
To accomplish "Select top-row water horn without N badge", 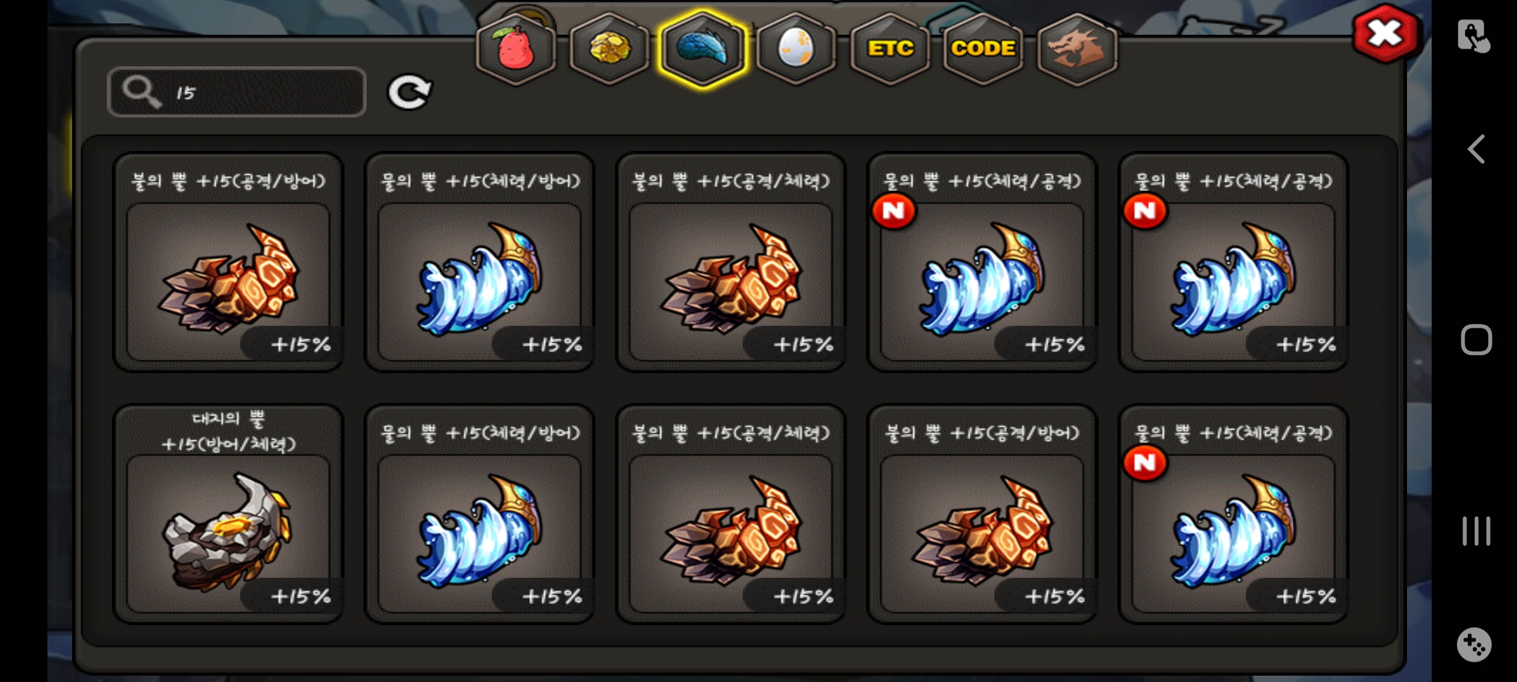I will point(480,262).
